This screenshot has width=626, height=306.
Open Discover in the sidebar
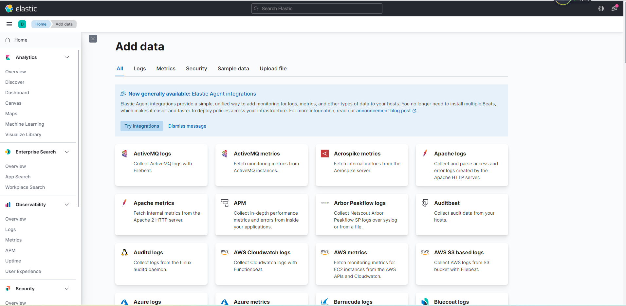(15, 82)
